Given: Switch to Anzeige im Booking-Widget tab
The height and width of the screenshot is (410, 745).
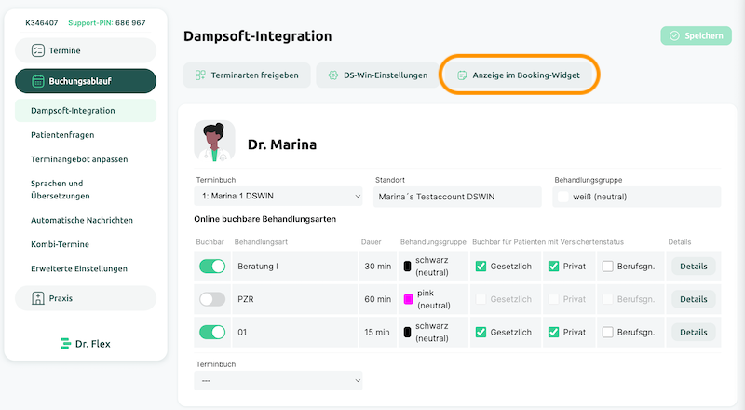Looking at the screenshot, I should [x=520, y=75].
